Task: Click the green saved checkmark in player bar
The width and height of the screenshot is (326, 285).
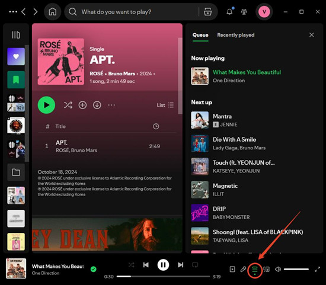Action: click(94, 269)
